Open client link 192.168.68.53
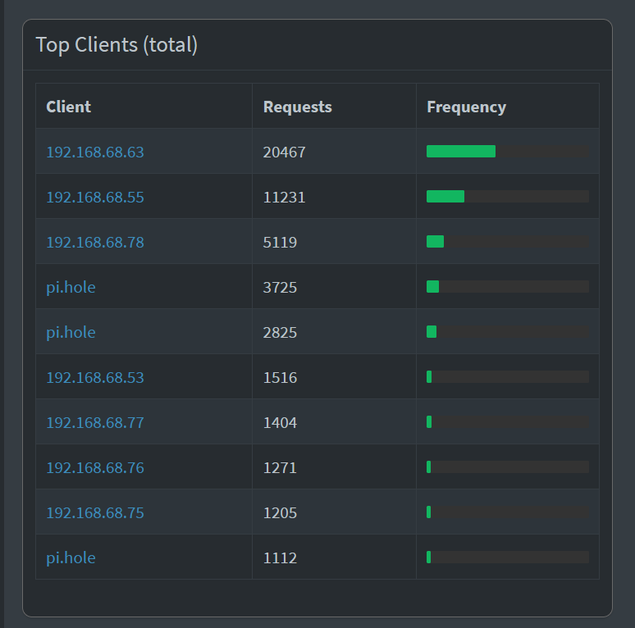The image size is (635, 628). click(95, 377)
